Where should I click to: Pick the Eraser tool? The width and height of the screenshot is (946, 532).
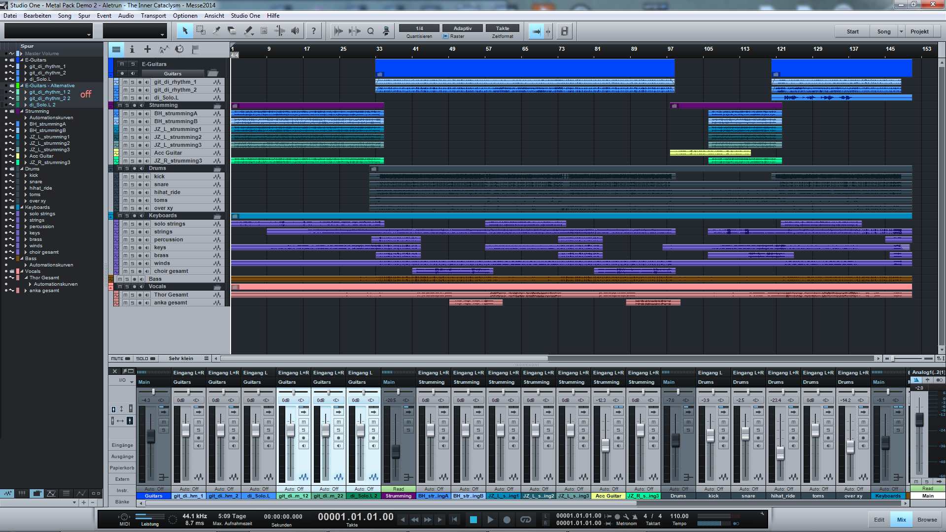(x=232, y=31)
